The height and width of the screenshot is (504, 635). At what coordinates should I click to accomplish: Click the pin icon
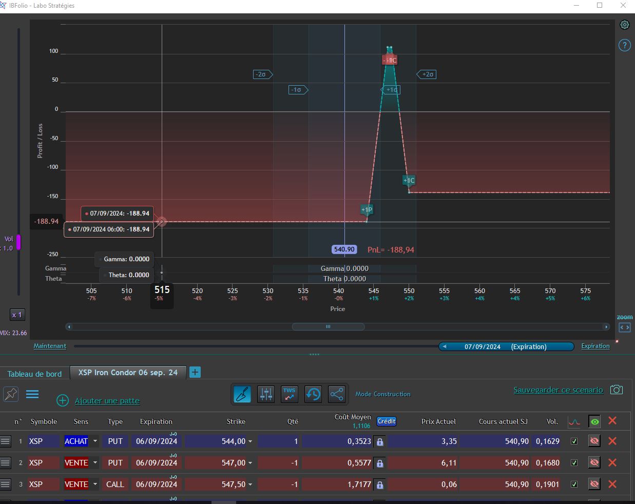click(x=11, y=394)
